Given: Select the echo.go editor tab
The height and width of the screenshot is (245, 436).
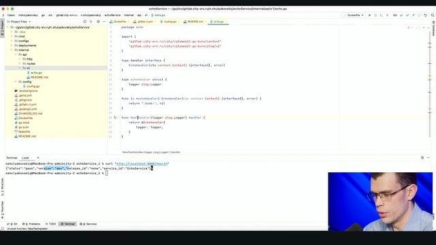Looking at the screenshot, I should point(219,22).
